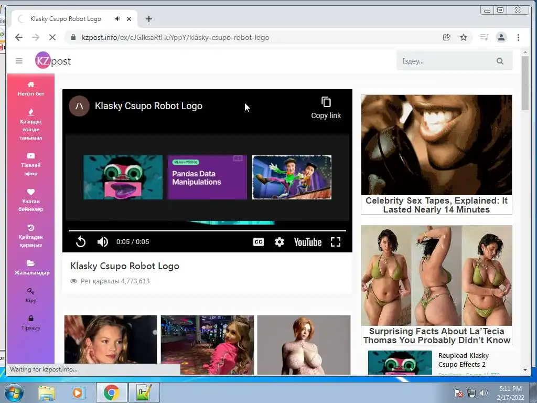
Task: Click the Klasky Csupo Robot Logo heading below player
Action: (125, 266)
